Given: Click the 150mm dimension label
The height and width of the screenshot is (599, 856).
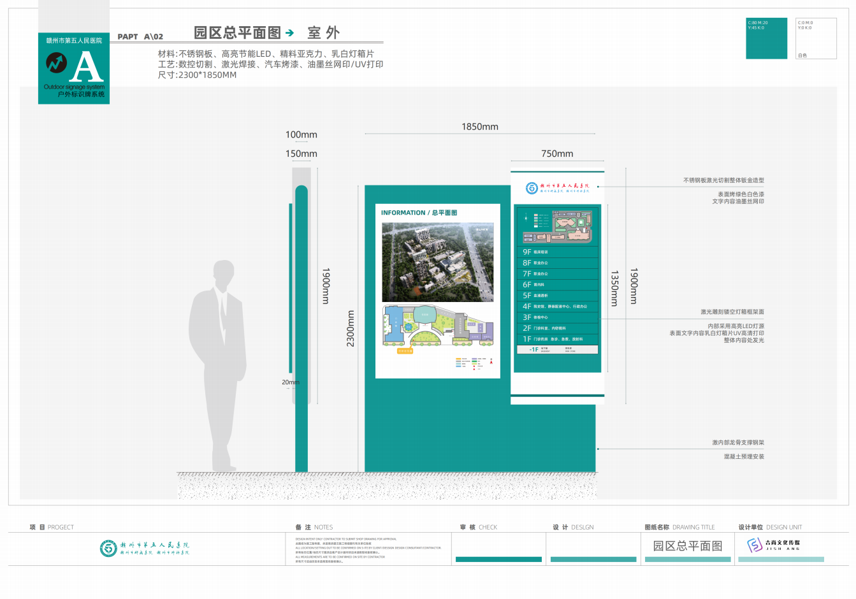Looking at the screenshot, I should [x=301, y=154].
